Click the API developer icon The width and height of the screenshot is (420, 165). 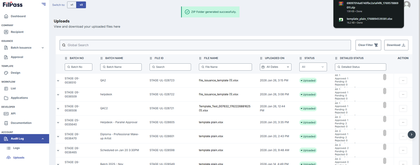click(6, 113)
